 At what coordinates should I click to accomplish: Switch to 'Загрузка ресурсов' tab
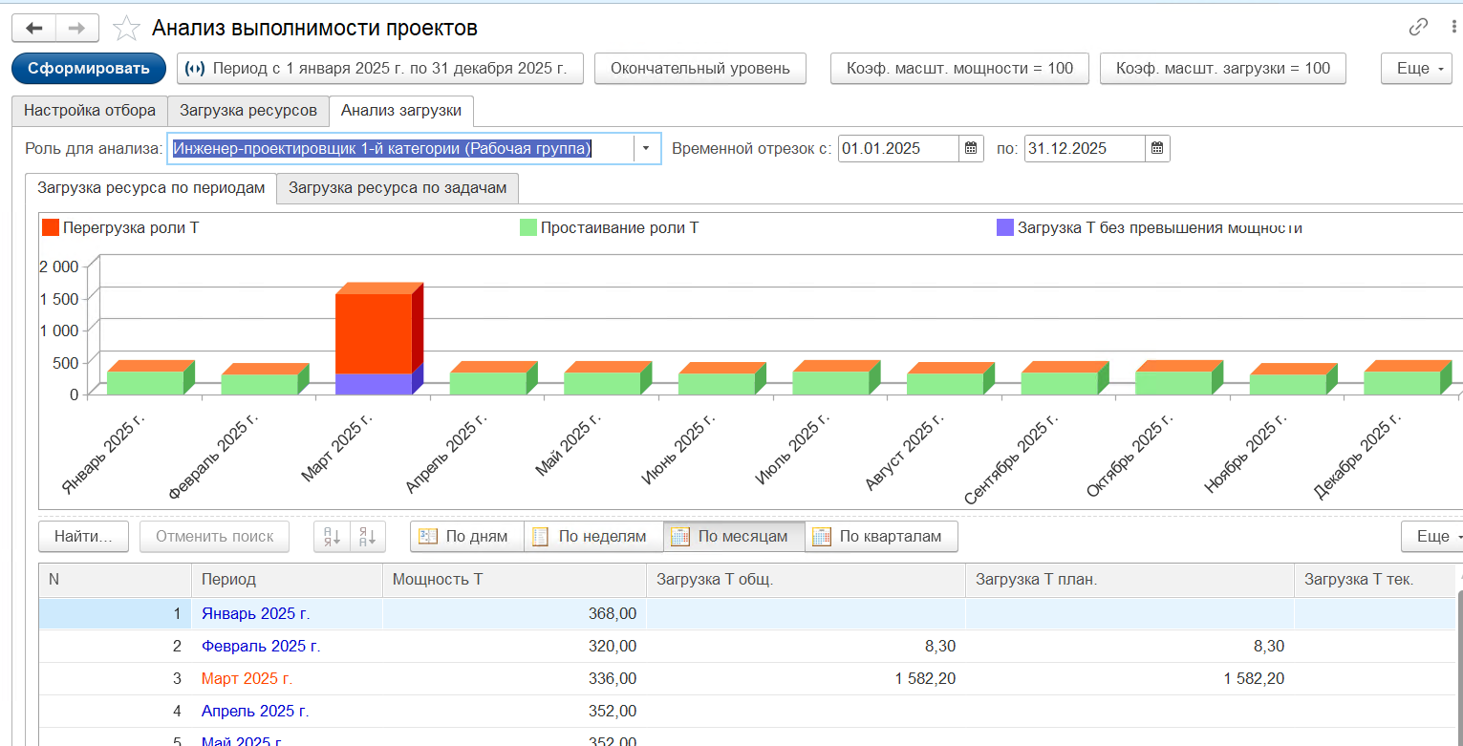pyautogui.click(x=248, y=111)
